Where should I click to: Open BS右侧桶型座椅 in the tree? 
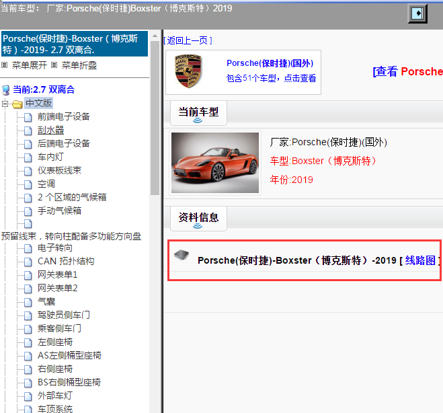(69, 382)
